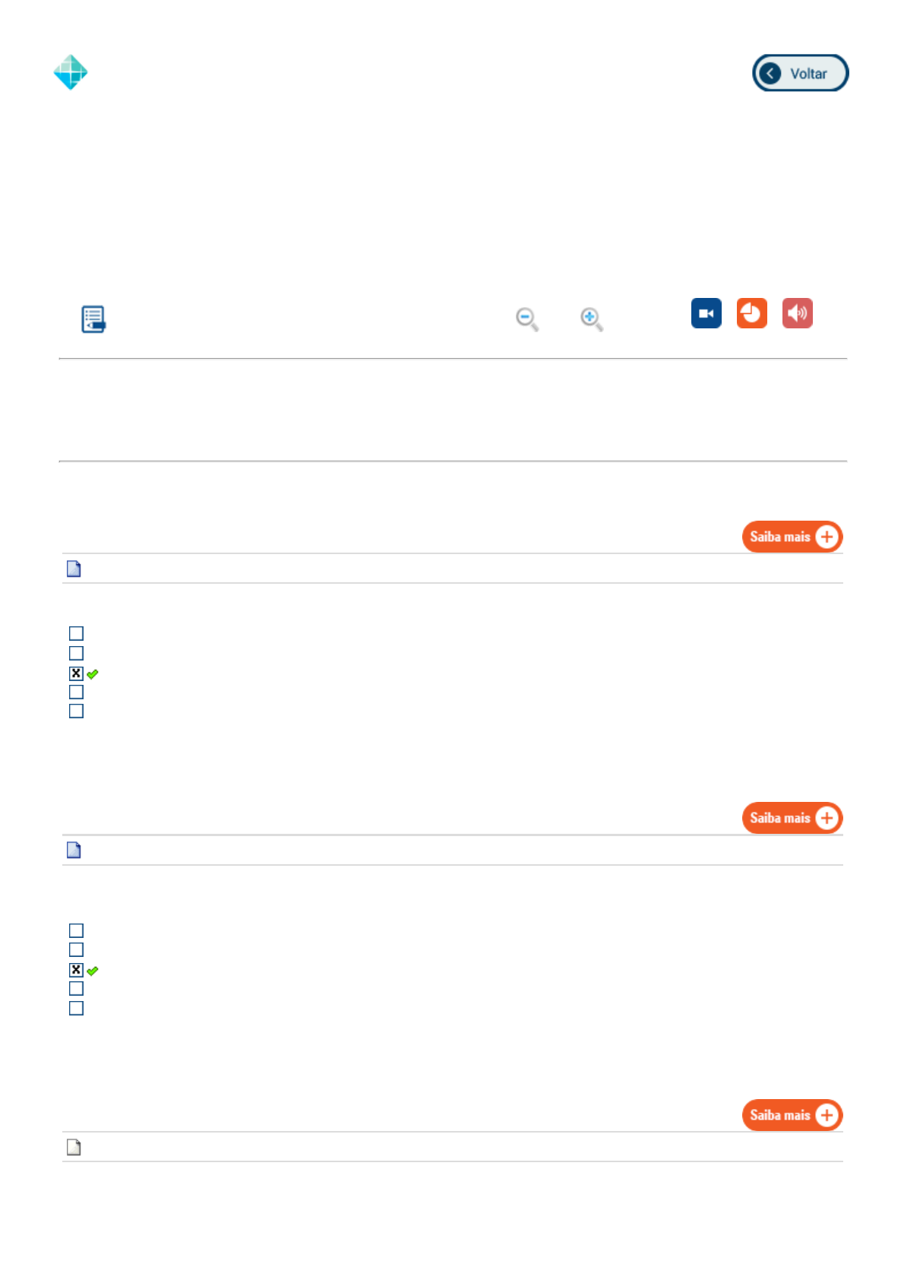This screenshot has width=904, height=1280.
Task: Expand the first question's Saiba mais
Action: [x=792, y=537]
